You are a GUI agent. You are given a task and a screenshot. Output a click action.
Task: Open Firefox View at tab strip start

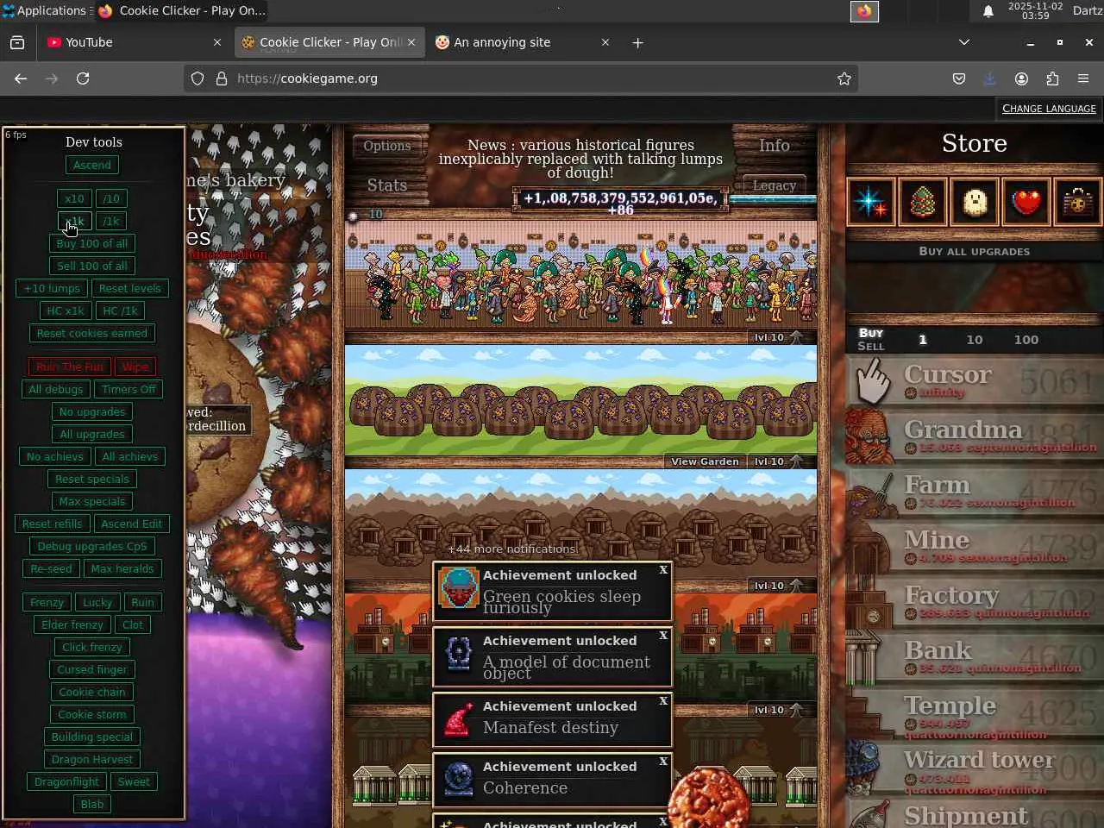[x=17, y=42]
